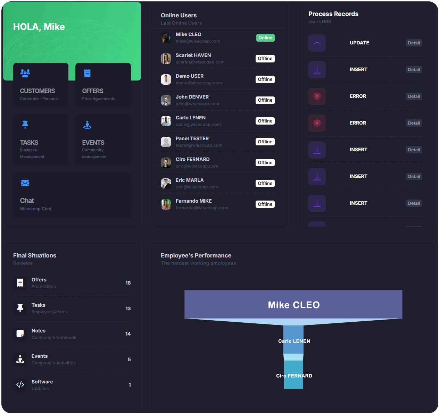Screen dimensions: 440x415
Task: Open the Offers receipt icon tile
Action: click(x=87, y=73)
